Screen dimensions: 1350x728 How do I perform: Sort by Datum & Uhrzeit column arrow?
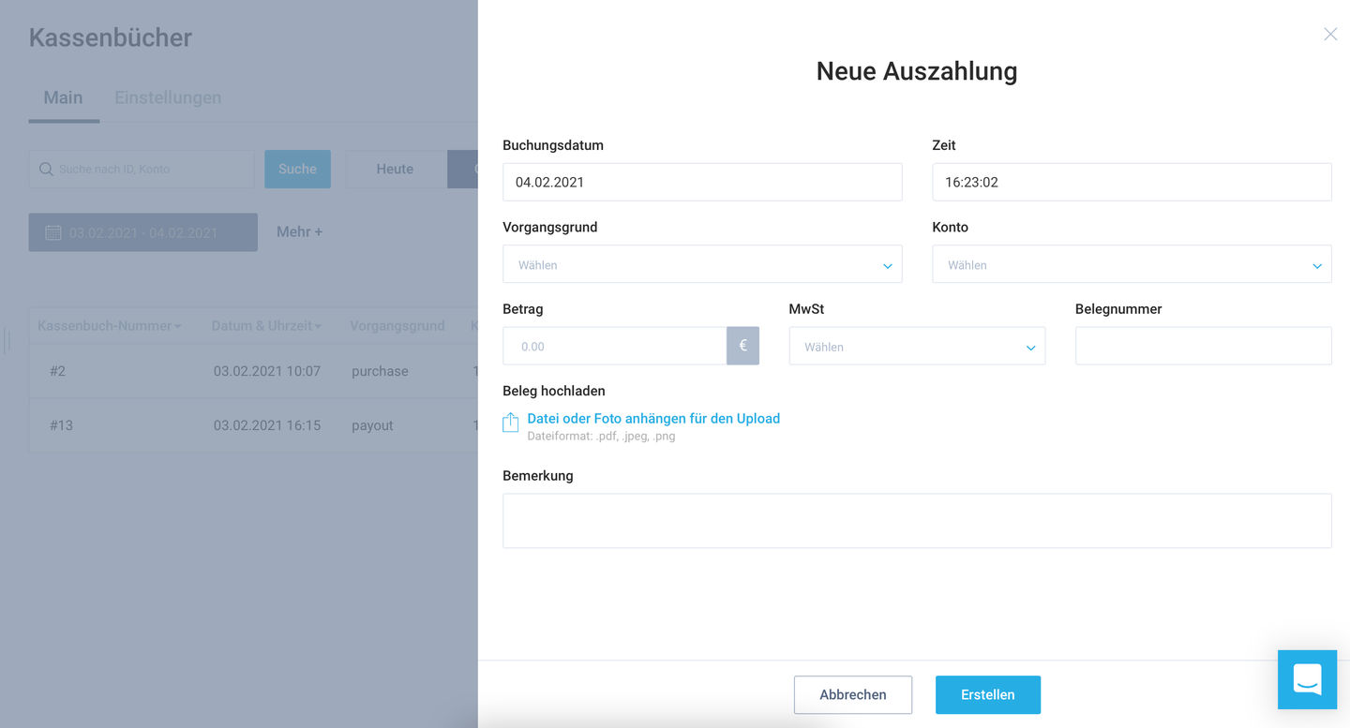[x=318, y=327]
